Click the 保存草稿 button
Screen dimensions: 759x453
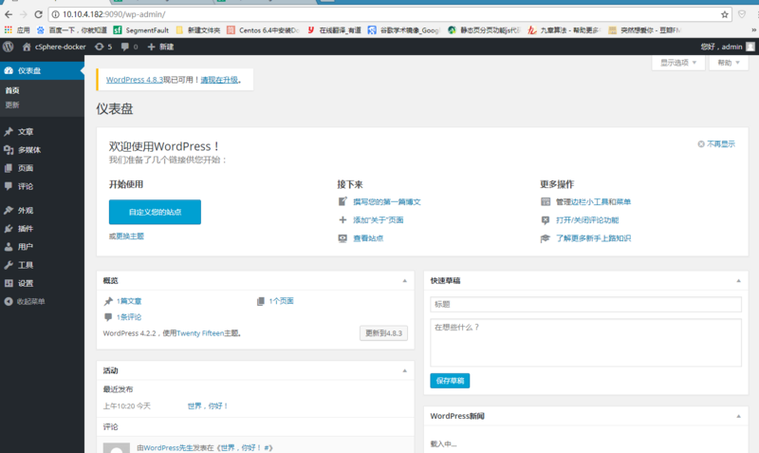(x=450, y=381)
